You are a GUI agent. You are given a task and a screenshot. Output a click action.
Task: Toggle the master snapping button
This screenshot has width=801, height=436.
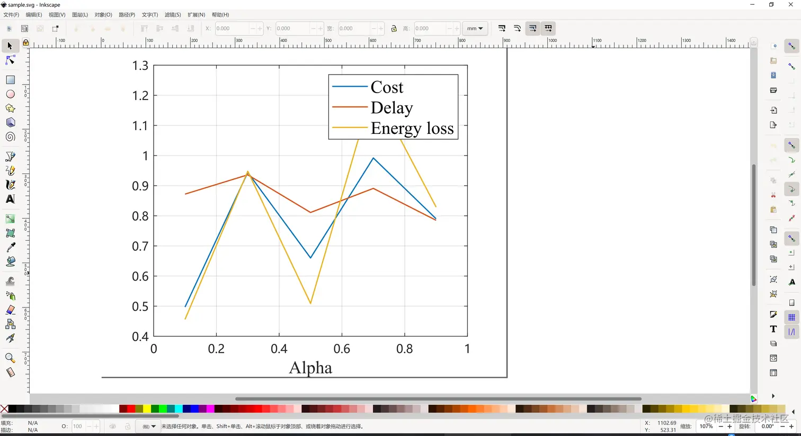pyautogui.click(x=791, y=47)
